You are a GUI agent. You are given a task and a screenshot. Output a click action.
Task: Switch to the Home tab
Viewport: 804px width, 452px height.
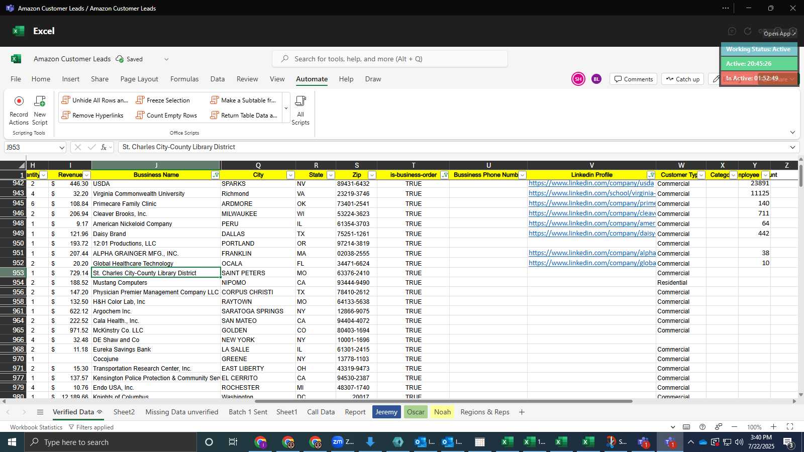pos(41,79)
